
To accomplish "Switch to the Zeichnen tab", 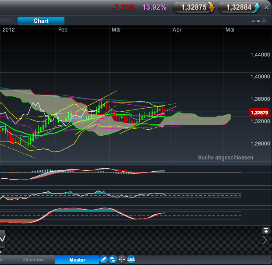I will 33,259.
